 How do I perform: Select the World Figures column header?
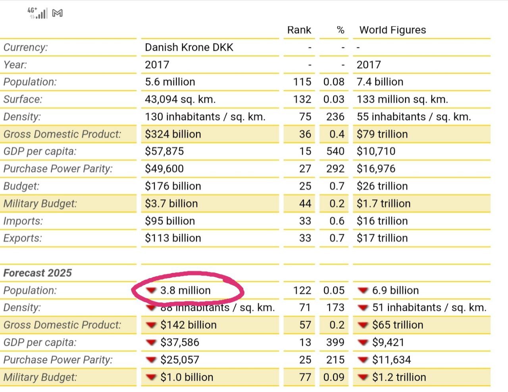393,30
